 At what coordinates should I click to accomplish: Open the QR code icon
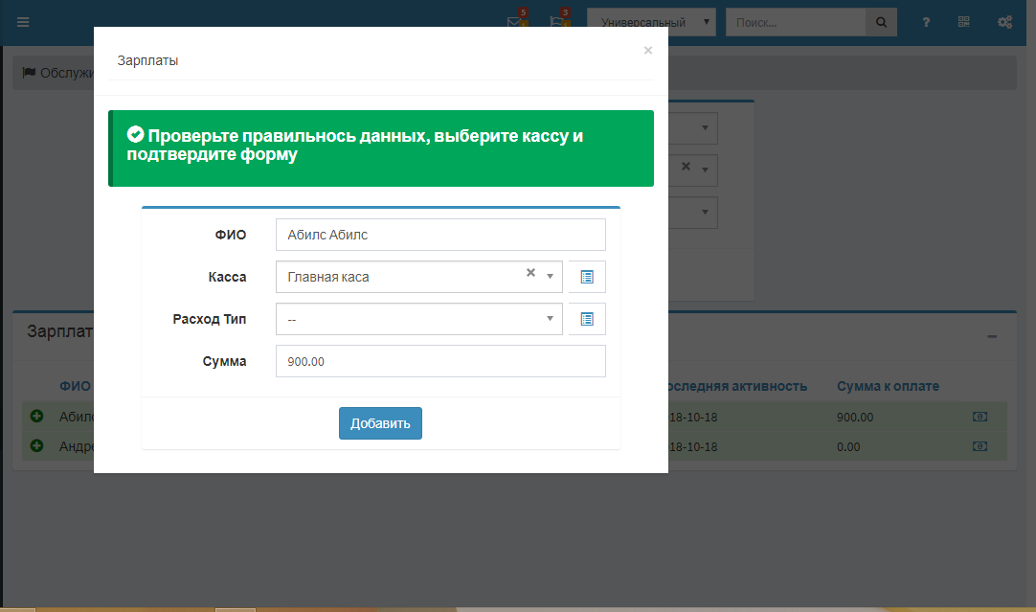(x=963, y=22)
